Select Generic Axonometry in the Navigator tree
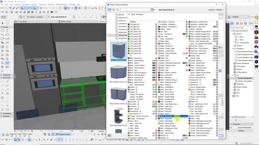 point(245,81)
